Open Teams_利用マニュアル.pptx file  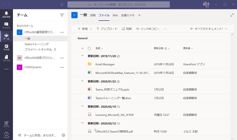click(x=112, y=89)
